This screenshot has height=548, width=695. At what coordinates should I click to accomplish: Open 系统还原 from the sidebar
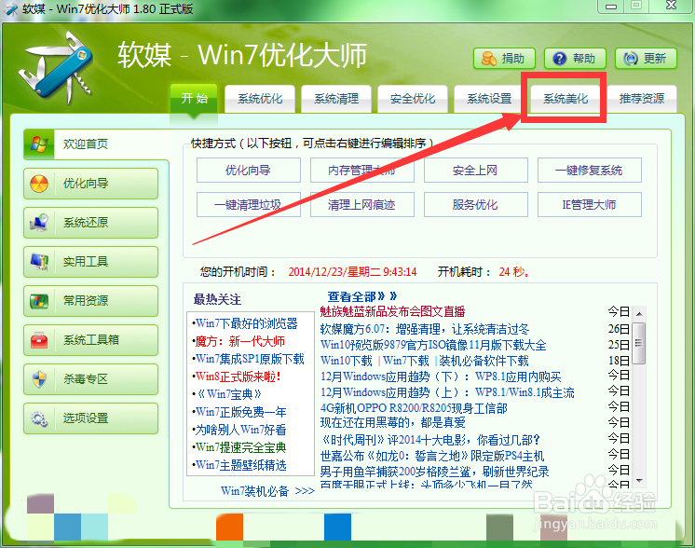click(x=91, y=222)
